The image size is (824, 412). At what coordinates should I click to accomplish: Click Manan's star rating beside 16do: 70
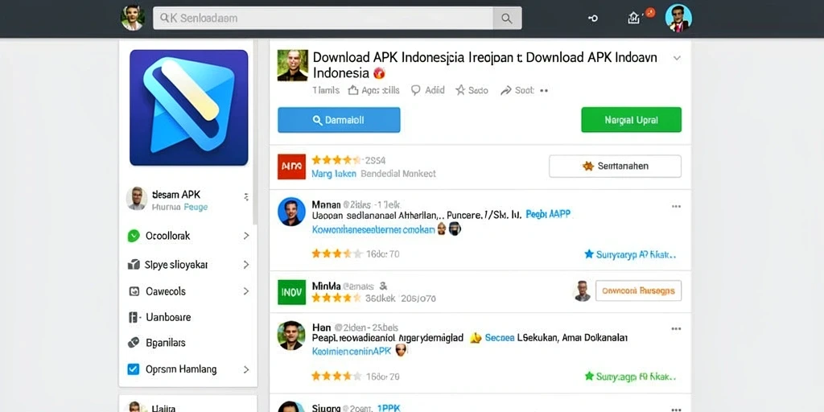[336, 254]
